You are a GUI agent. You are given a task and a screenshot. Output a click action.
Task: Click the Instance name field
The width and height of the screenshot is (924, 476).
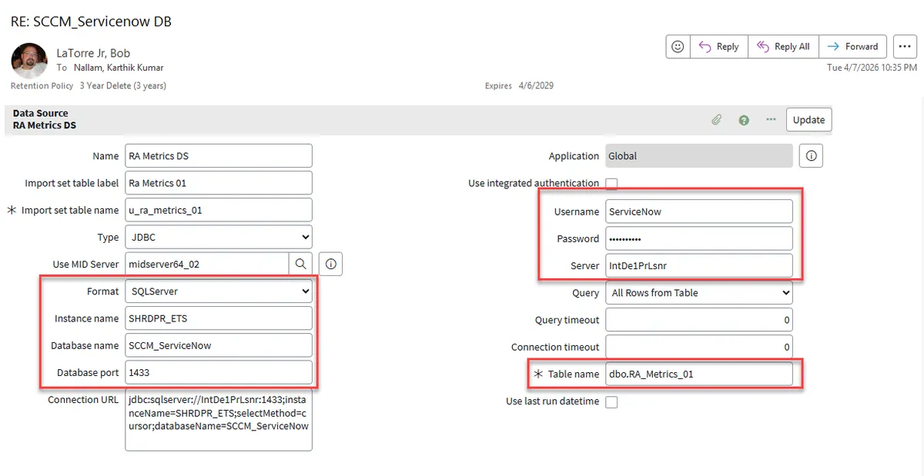coord(219,318)
